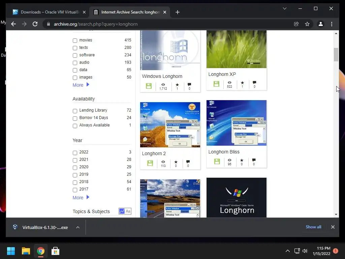Switch Topics & Subjects to text Aa view
The image size is (345, 259).
(x=128, y=211)
